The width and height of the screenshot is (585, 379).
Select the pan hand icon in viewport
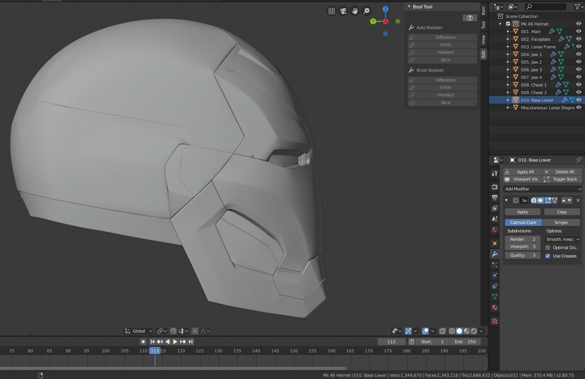click(x=355, y=11)
